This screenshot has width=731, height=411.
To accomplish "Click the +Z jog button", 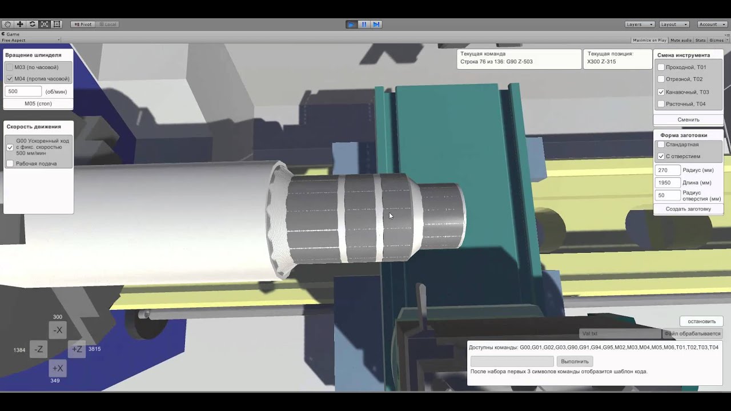I will click(x=77, y=349).
